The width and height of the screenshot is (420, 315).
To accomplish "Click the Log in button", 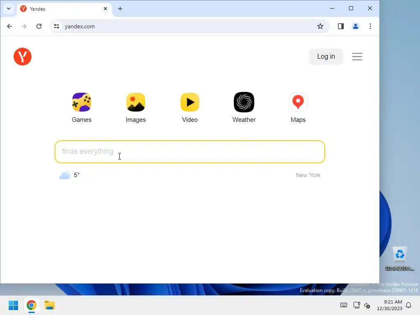I will click(x=326, y=57).
